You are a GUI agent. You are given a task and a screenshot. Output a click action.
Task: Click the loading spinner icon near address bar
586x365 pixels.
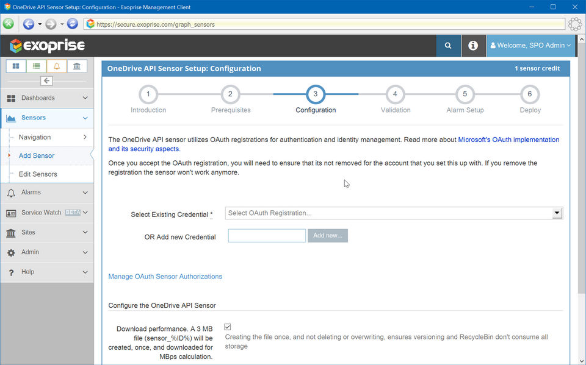point(575,24)
